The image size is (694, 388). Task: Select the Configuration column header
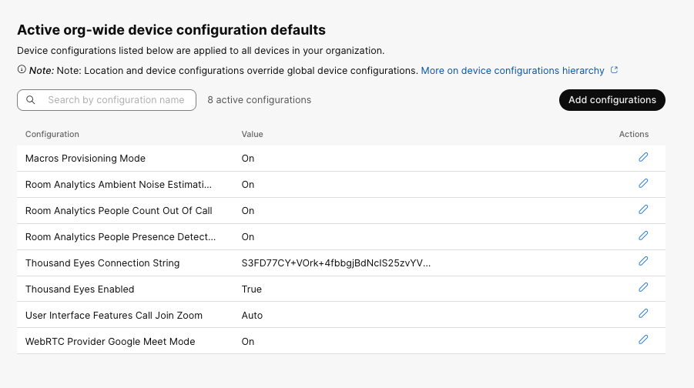52,134
